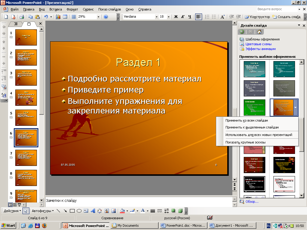
Task: Select the Rectangle drawing tool
Action: [72, 211]
